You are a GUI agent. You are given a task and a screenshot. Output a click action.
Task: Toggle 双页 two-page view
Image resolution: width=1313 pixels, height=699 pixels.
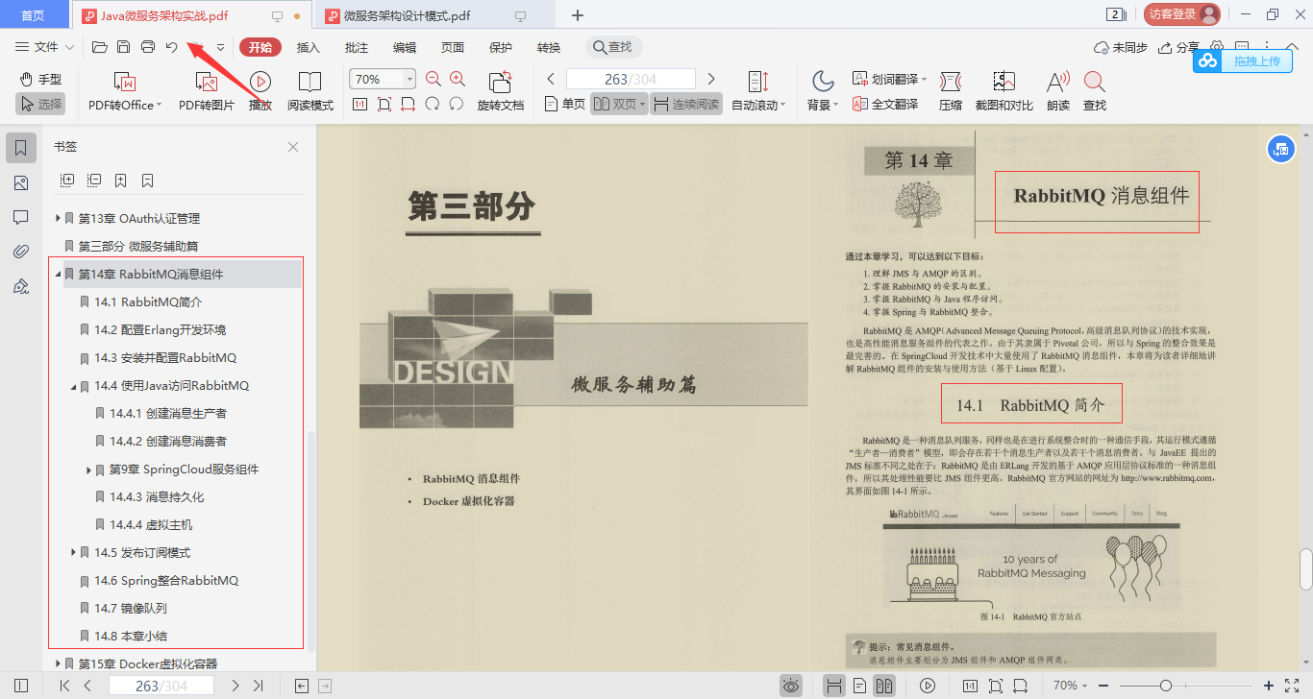click(x=619, y=104)
